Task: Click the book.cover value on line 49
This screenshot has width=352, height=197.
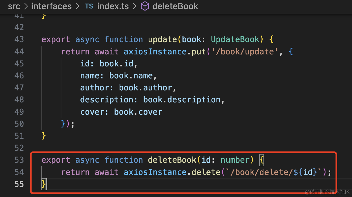Action: point(138,112)
